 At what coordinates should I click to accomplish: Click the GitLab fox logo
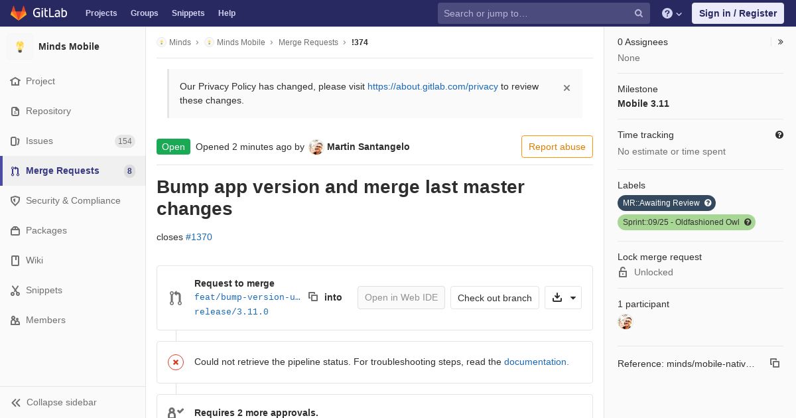point(19,13)
